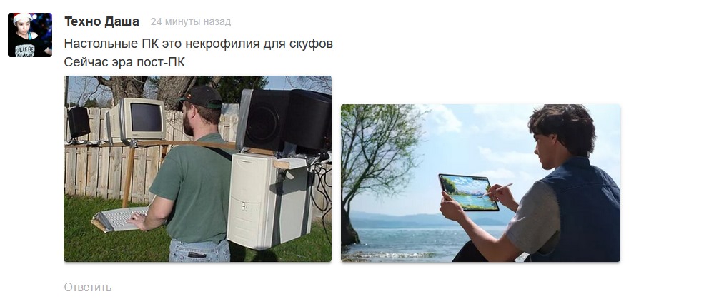Click the keyboard in the left photo
Screen dimensions: 714x304
pyautogui.click(x=120, y=219)
